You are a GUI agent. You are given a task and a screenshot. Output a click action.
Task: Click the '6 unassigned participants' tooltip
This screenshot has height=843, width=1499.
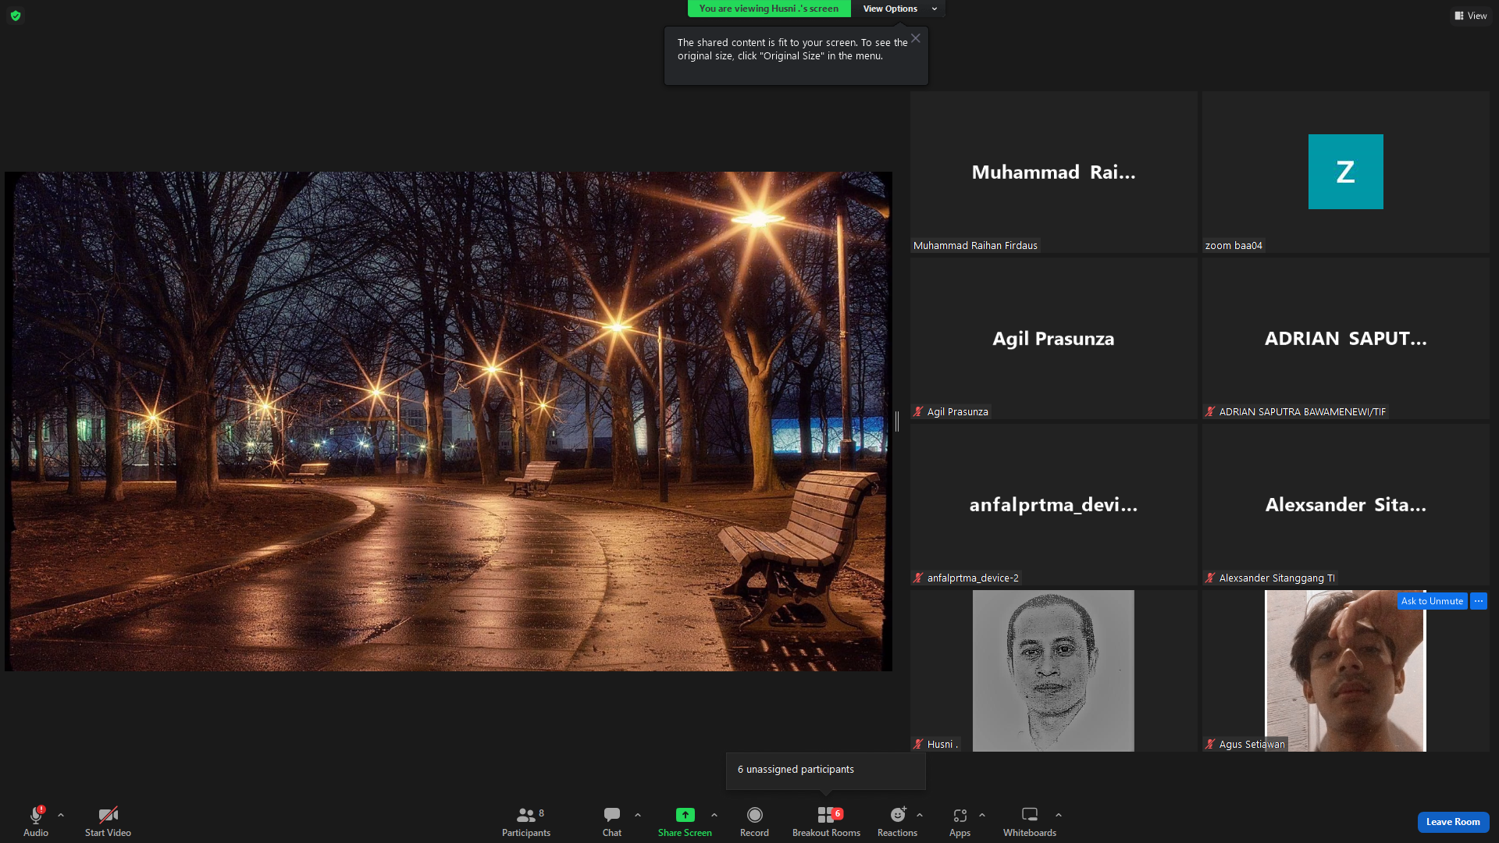(826, 770)
